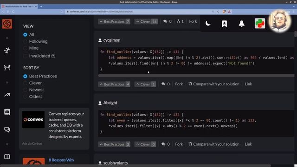Screen dimensions: 297x167
Task: Open the Convex ad logo
Action: (x=33, y=120)
